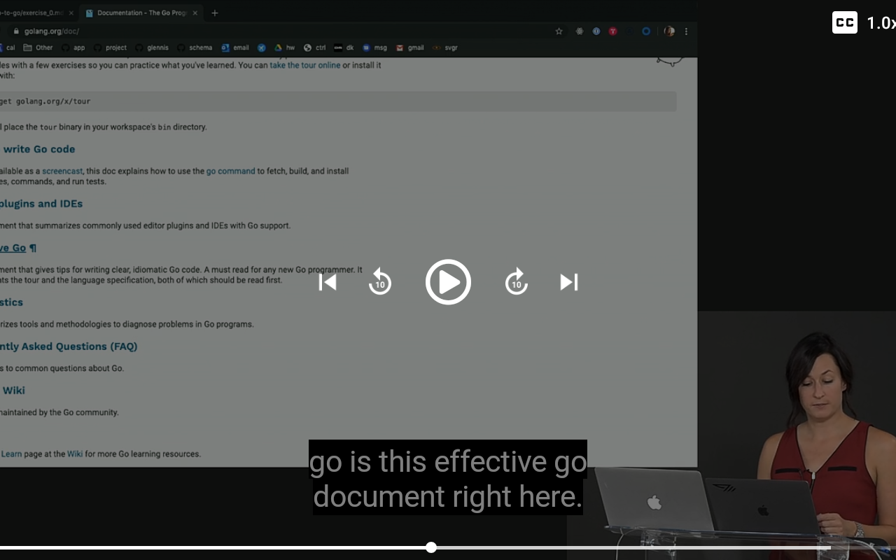Screen dimensions: 896x560
Task: Open the Chrome three-dot menu
Action: coord(685,31)
